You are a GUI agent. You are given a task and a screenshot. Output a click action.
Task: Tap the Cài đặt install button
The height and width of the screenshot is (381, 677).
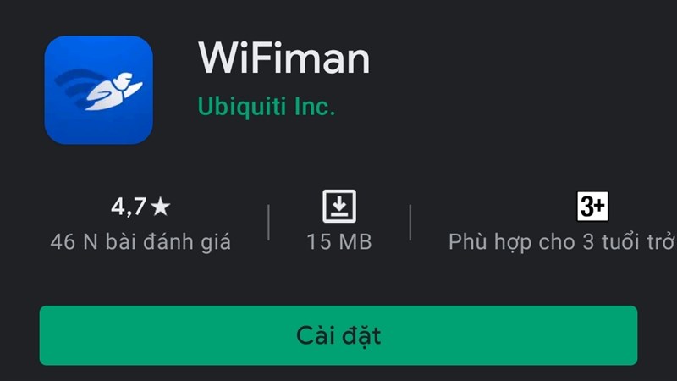(x=338, y=335)
